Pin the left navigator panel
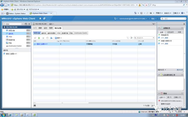Image resolution: width=188 pixels, height=117 pixels. [x=29, y=24]
